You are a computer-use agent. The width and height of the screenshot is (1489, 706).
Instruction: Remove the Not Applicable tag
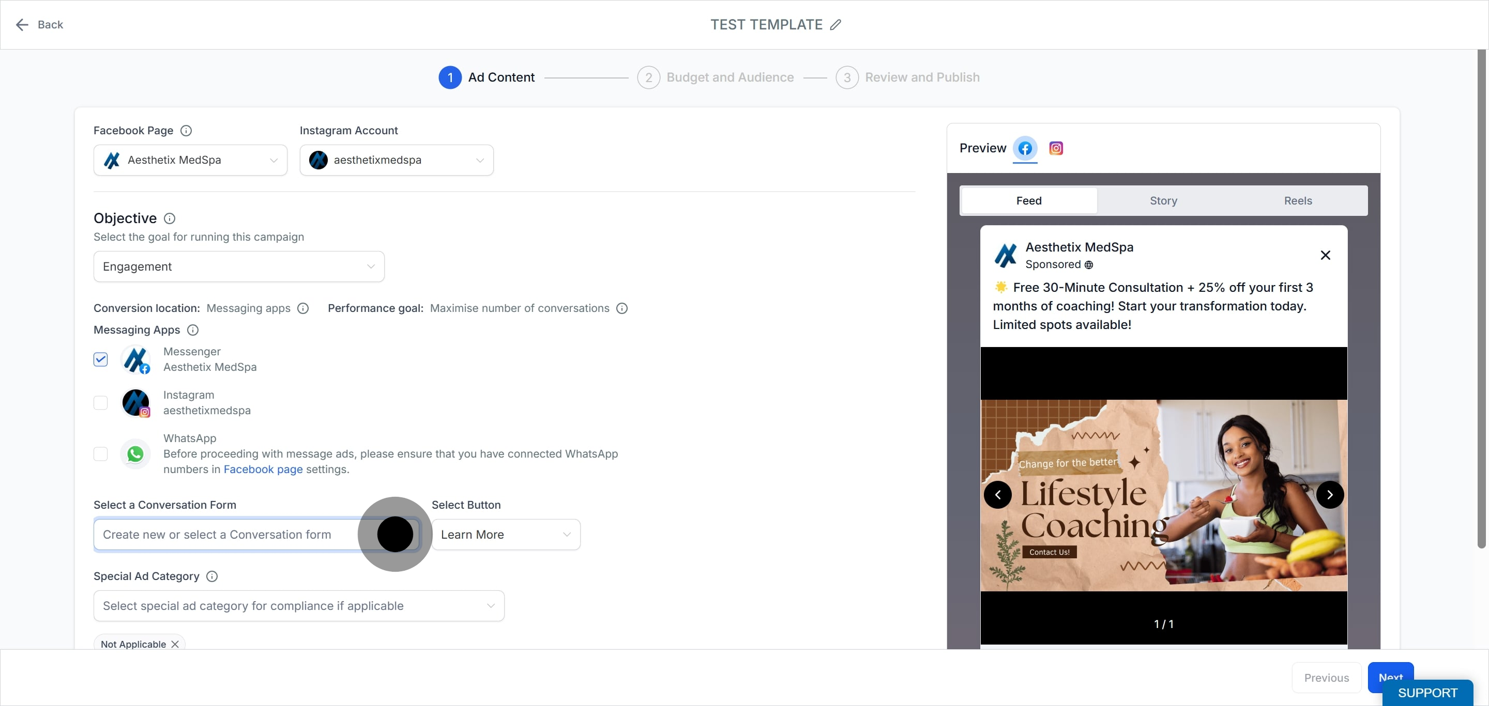[x=175, y=644]
